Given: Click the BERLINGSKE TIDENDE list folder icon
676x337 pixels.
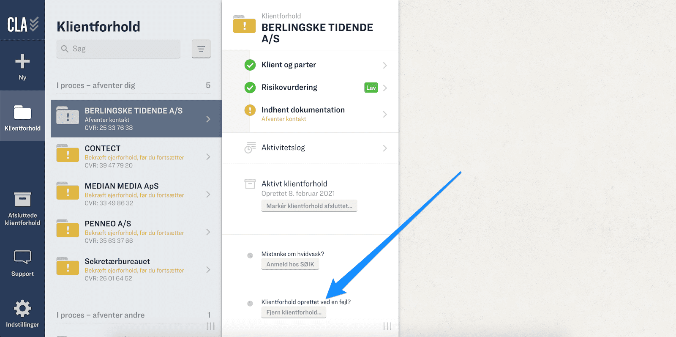Looking at the screenshot, I should click(68, 115).
